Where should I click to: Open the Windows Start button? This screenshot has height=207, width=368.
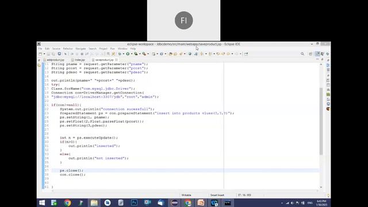[x=42, y=203]
